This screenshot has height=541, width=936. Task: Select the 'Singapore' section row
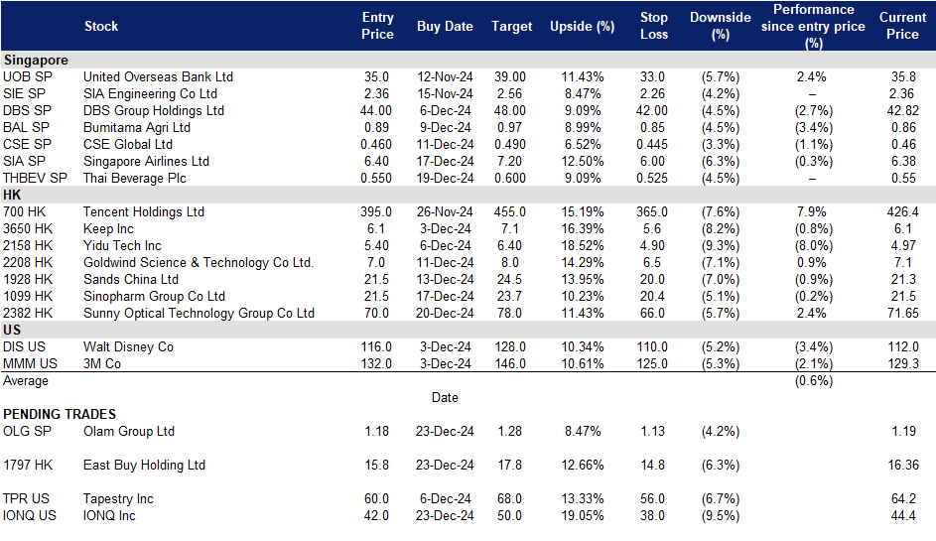(468, 60)
